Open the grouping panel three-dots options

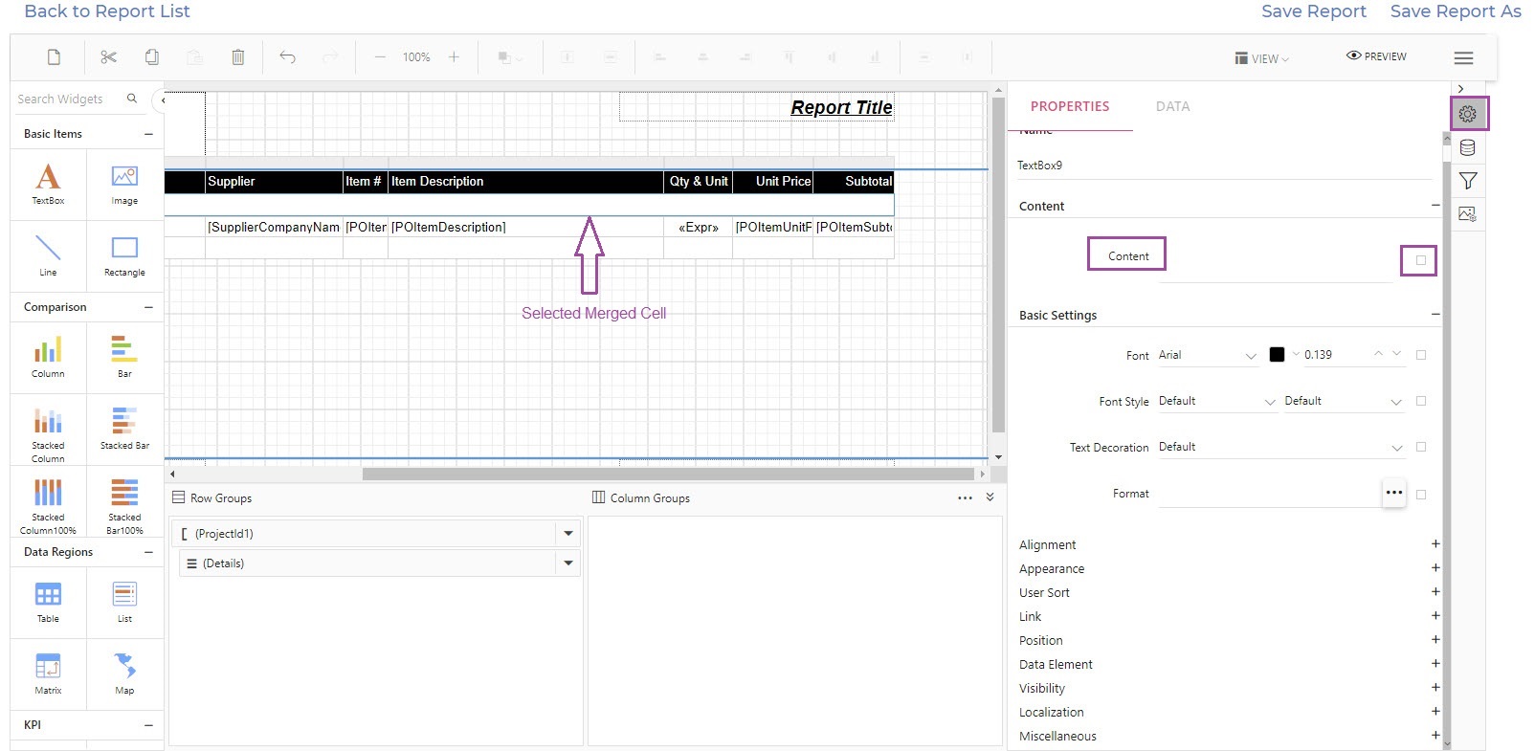point(965,498)
